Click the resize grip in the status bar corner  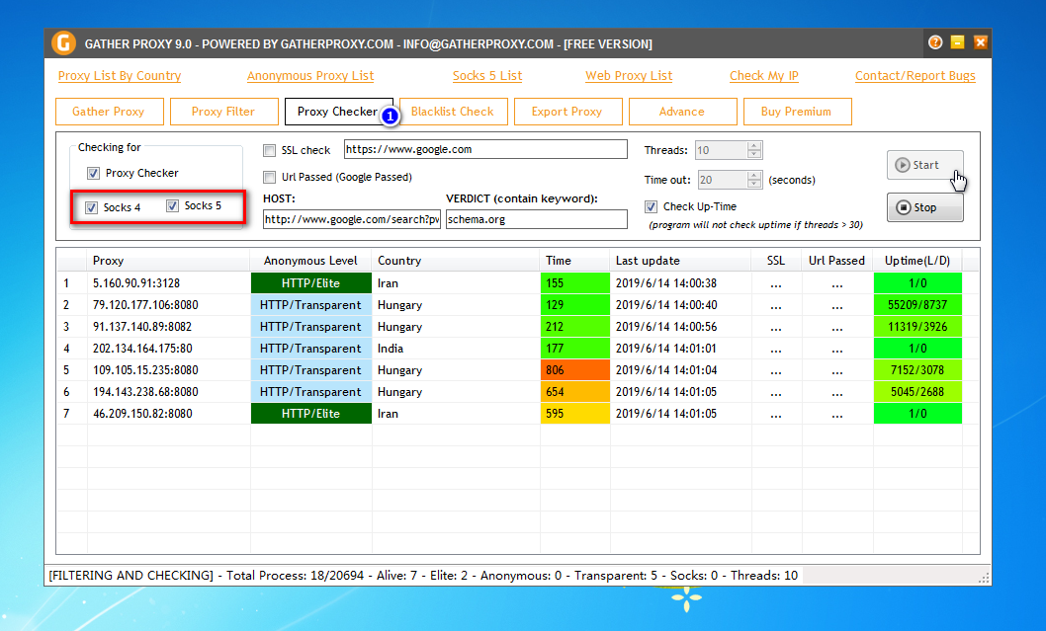click(x=984, y=577)
